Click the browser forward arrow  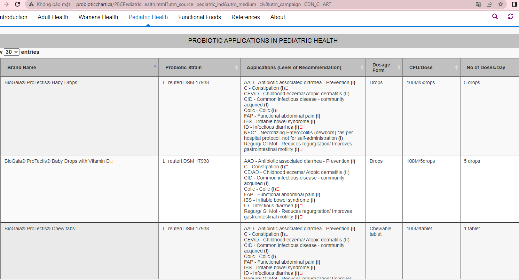6,5
